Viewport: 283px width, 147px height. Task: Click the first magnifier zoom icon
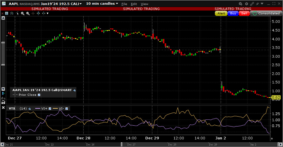23,13
